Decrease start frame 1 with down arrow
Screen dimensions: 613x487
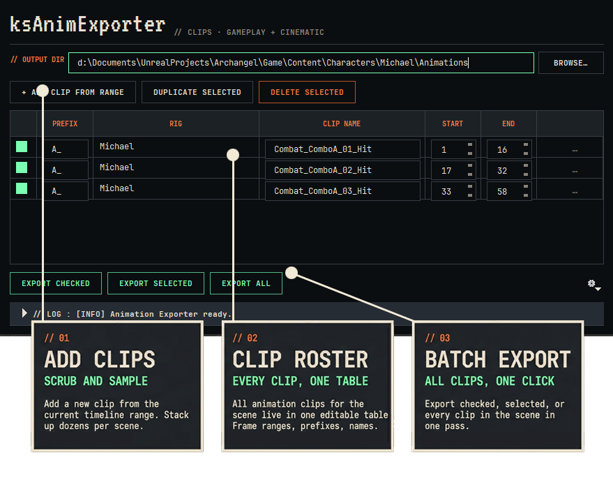(x=470, y=153)
